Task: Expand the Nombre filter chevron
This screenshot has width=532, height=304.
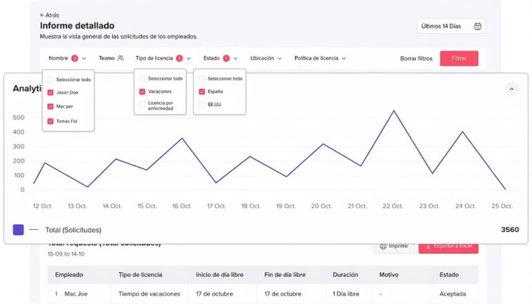Action: click(x=84, y=58)
